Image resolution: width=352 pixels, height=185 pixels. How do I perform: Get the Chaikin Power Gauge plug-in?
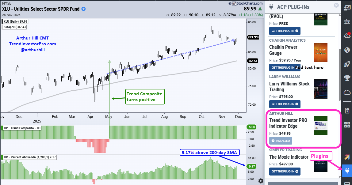[285, 67]
